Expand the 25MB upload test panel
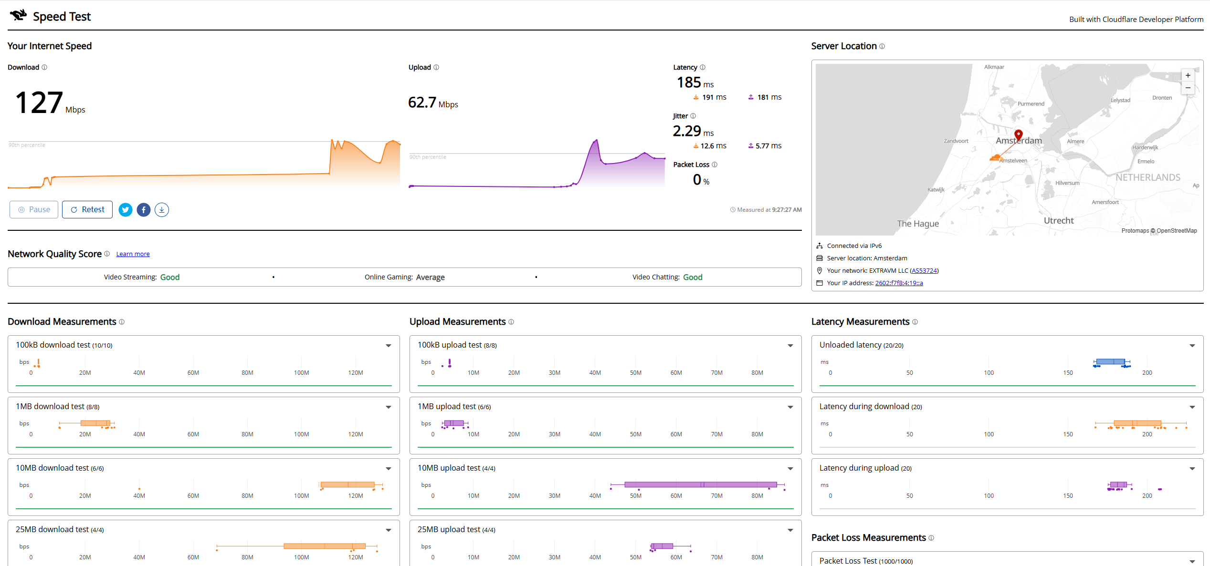Viewport: 1210px width, 566px height. coord(790,530)
